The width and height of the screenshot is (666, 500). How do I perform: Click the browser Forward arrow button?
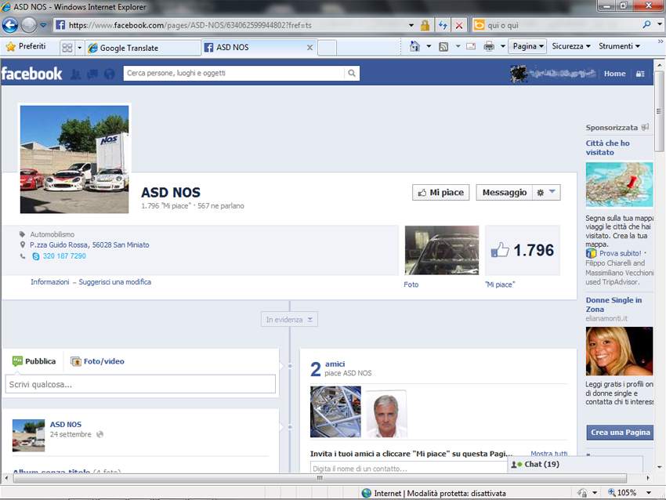(29, 26)
